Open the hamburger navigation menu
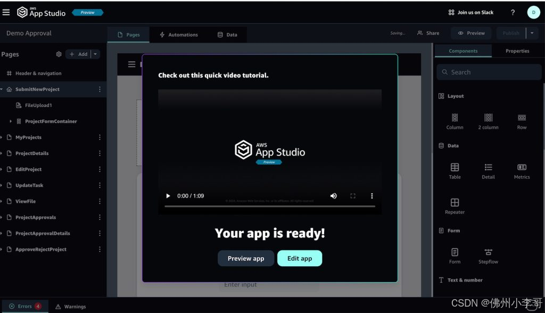This screenshot has width=545, height=313. (x=6, y=13)
